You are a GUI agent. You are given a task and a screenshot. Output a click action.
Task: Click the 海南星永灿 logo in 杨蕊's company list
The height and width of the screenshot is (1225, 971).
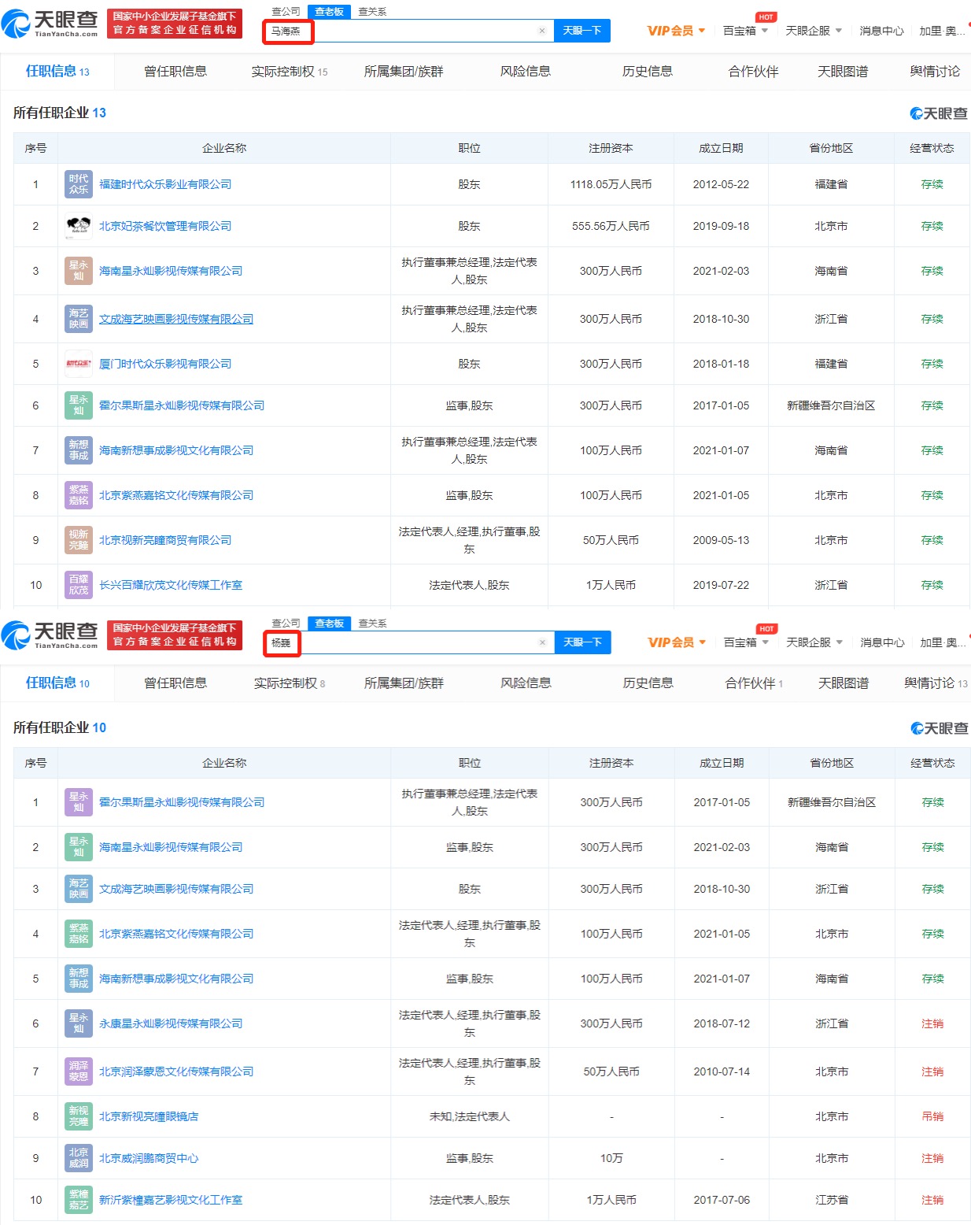(x=79, y=847)
